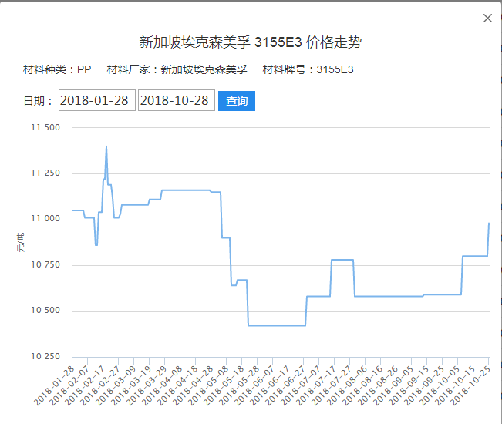The height and width of the screenshot is (424, 502).
Task: Click the end date field 2018-10-28
Action: [x=176, y=101]
